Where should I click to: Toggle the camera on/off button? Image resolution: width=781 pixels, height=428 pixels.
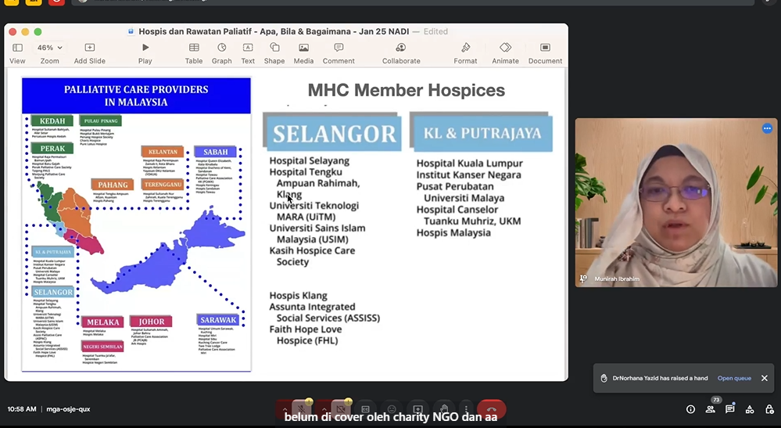click(x=341, y=409)
